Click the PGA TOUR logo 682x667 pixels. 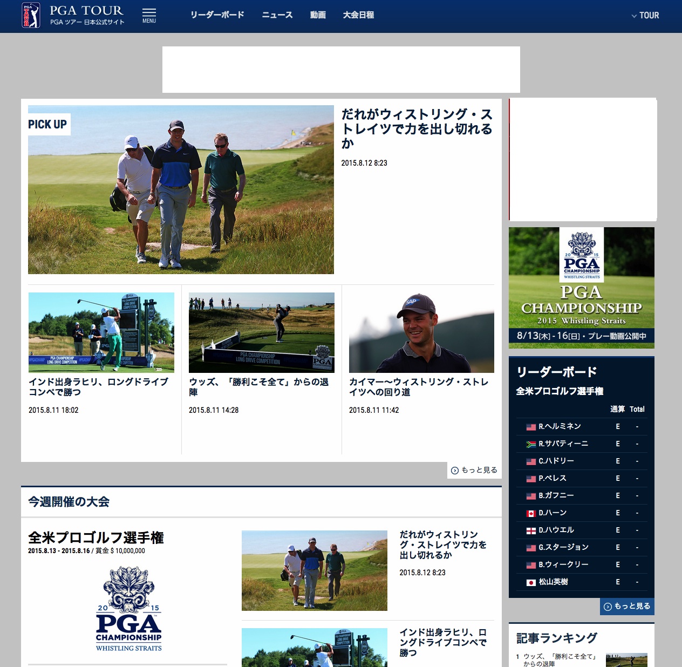coord(32,16)
